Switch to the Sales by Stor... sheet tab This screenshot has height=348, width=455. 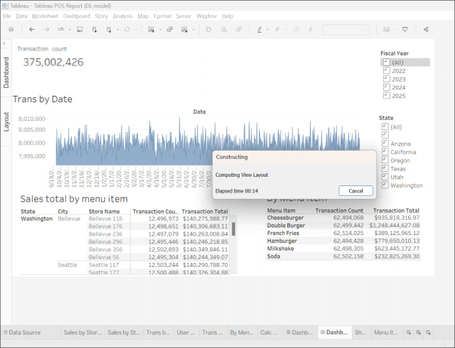tap(82, 332)
